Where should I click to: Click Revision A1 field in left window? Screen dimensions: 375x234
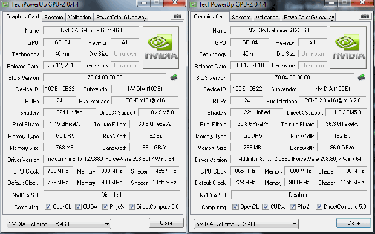point(125,42)
